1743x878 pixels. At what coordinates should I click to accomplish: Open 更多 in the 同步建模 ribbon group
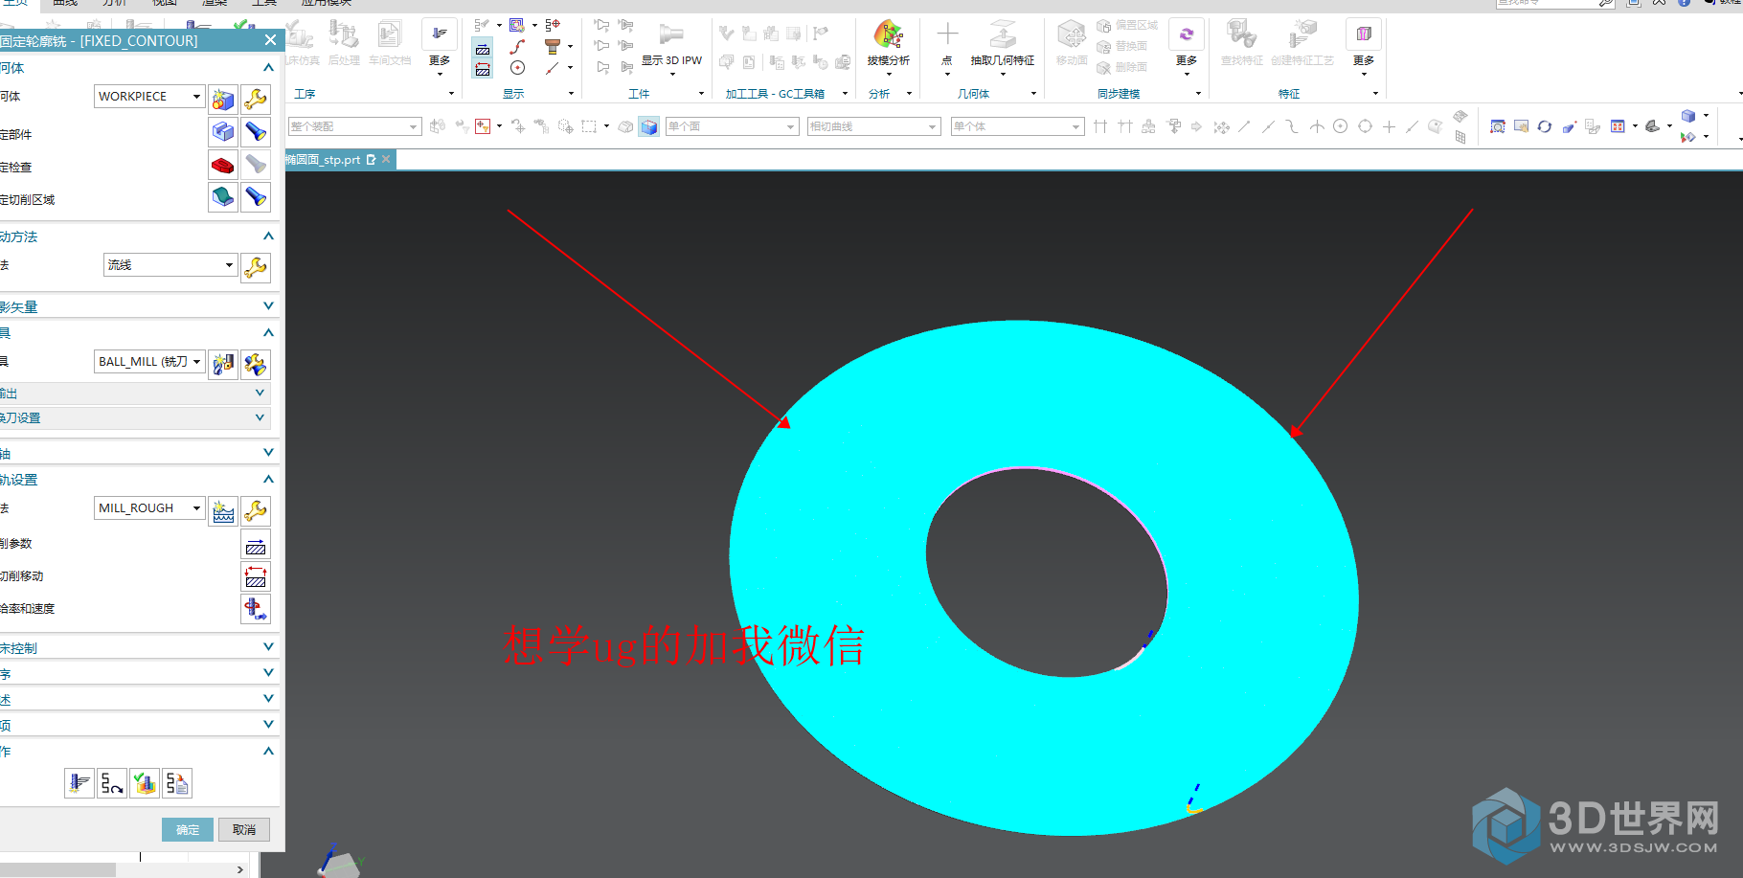(1187, 46)
